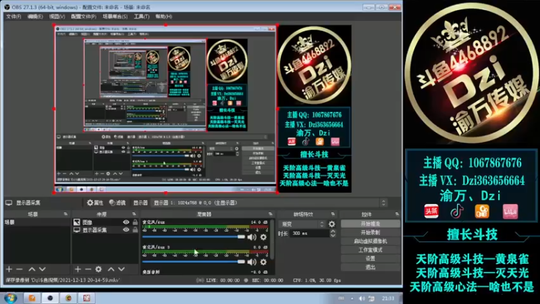Open source properties gear in 来源 panel toolbar

coord(99,269)
